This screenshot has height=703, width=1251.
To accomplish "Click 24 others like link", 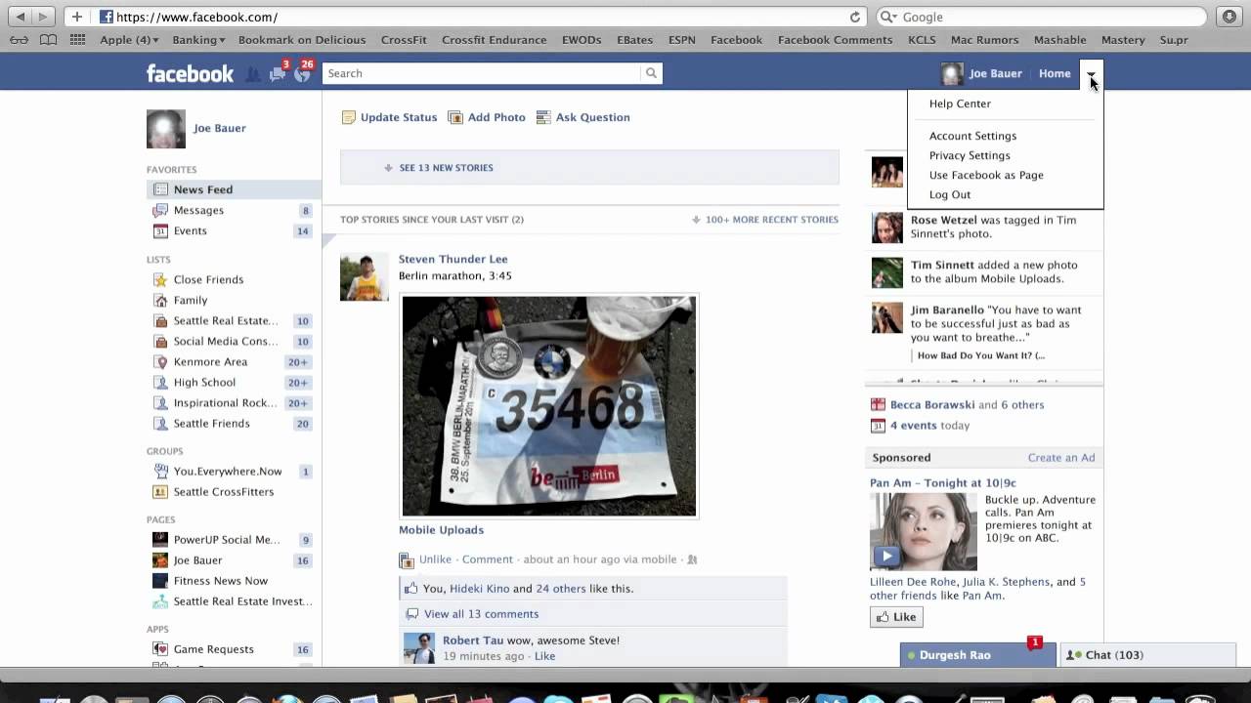I will click(561, 589).
